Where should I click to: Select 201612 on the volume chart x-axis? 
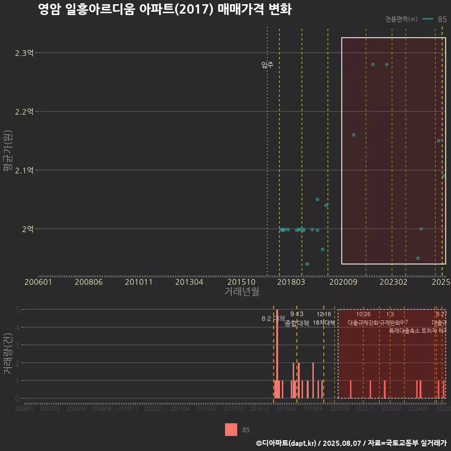tap(259, 408)
